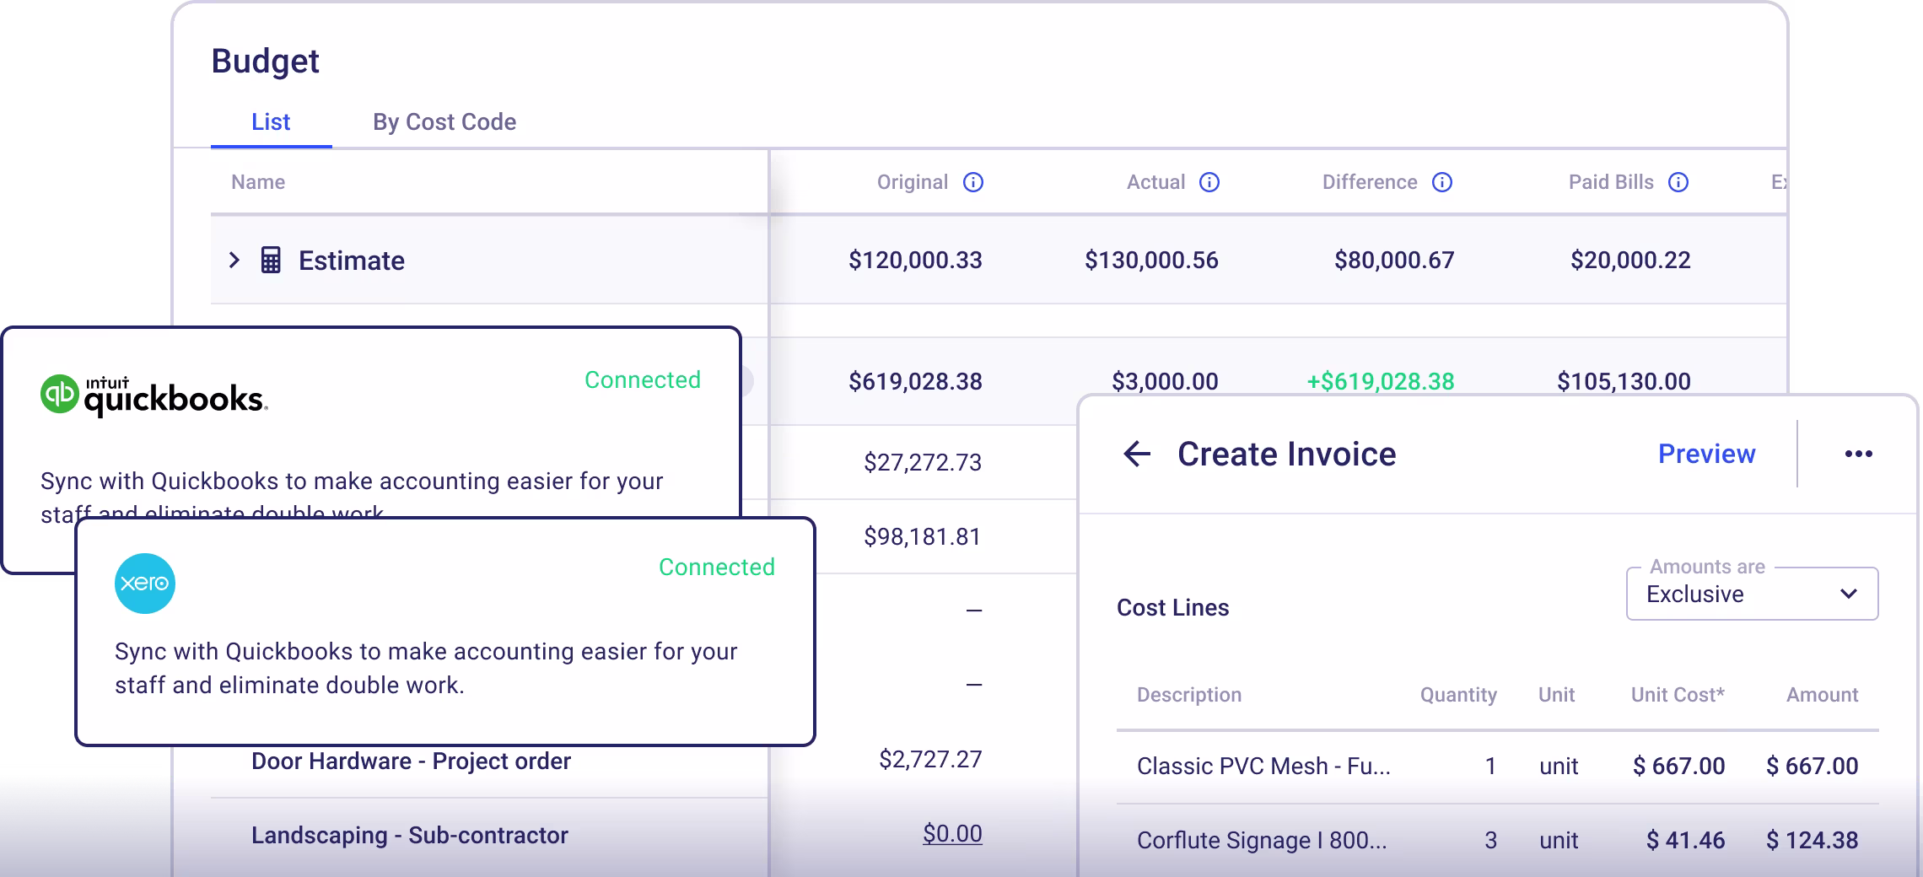Click the $98,181.81 amount
Screen dimensions: 1923x877
(923, 536)
